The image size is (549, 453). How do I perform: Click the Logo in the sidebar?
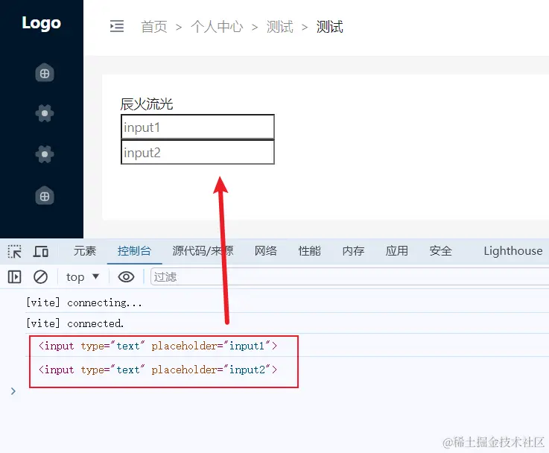pyautogui.click(x=41, y=23)
